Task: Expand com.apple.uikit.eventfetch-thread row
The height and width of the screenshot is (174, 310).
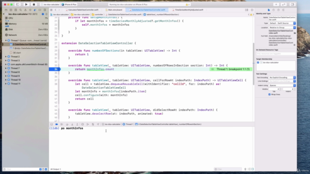Action: click(x=6, y=64)
